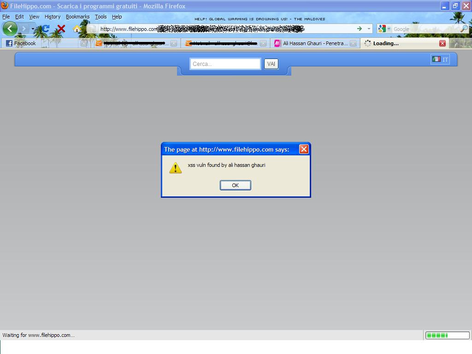
Task: Close the alert dialog with red X
Action: [x=304, y=149]
